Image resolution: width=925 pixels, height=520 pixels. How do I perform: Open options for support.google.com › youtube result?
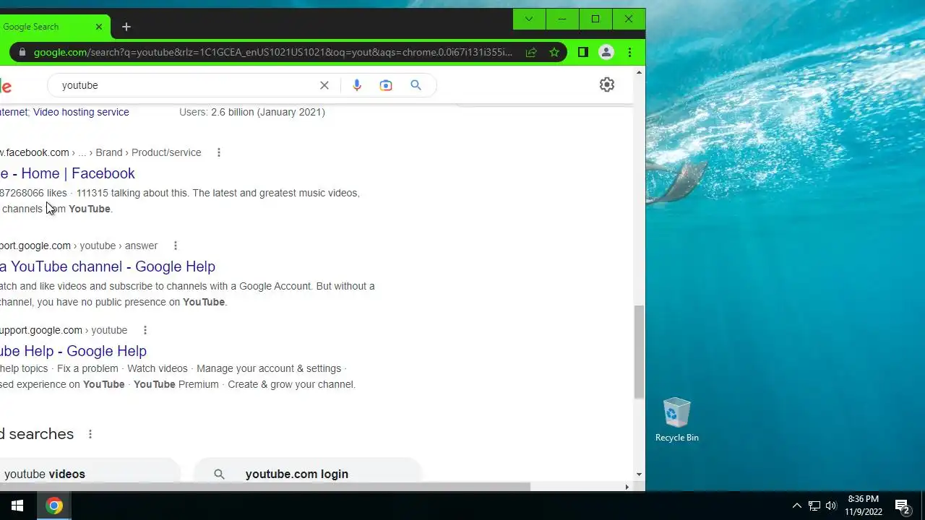click(x=145, y=330)
